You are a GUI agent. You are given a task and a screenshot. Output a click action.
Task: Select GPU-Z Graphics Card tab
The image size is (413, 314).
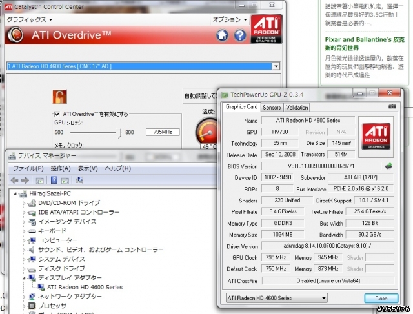coord(241,106)
